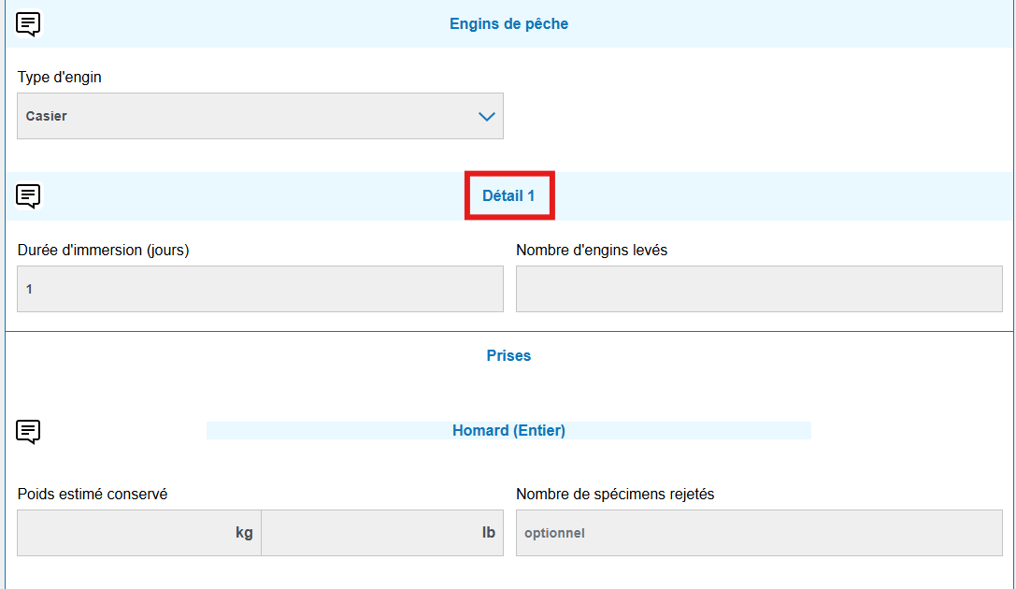Select the Détail 1 section header
This screenshot has width=1016, height=589.
coord(508,196)
